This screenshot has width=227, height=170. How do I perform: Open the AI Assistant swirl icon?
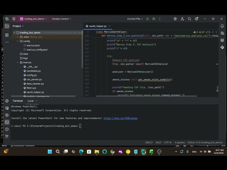[x=175, y=19]
